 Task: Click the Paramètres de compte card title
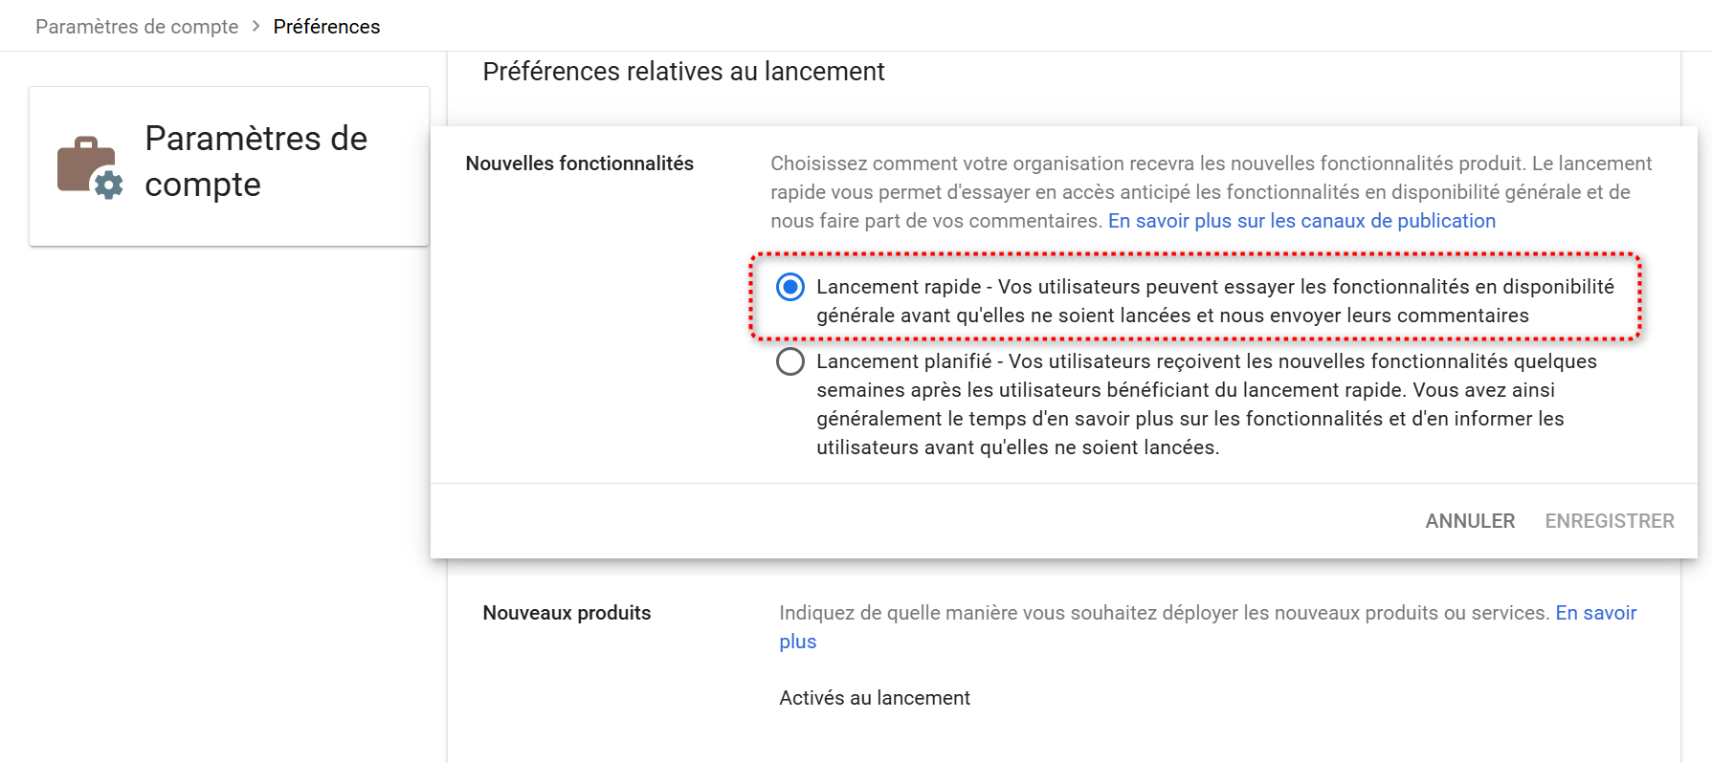click(x=256, y=162)
